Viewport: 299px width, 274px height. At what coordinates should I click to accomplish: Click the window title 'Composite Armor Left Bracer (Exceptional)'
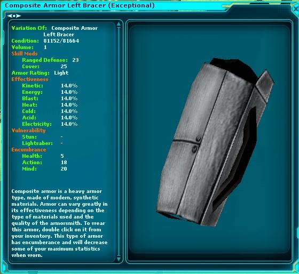coord(80,5)
